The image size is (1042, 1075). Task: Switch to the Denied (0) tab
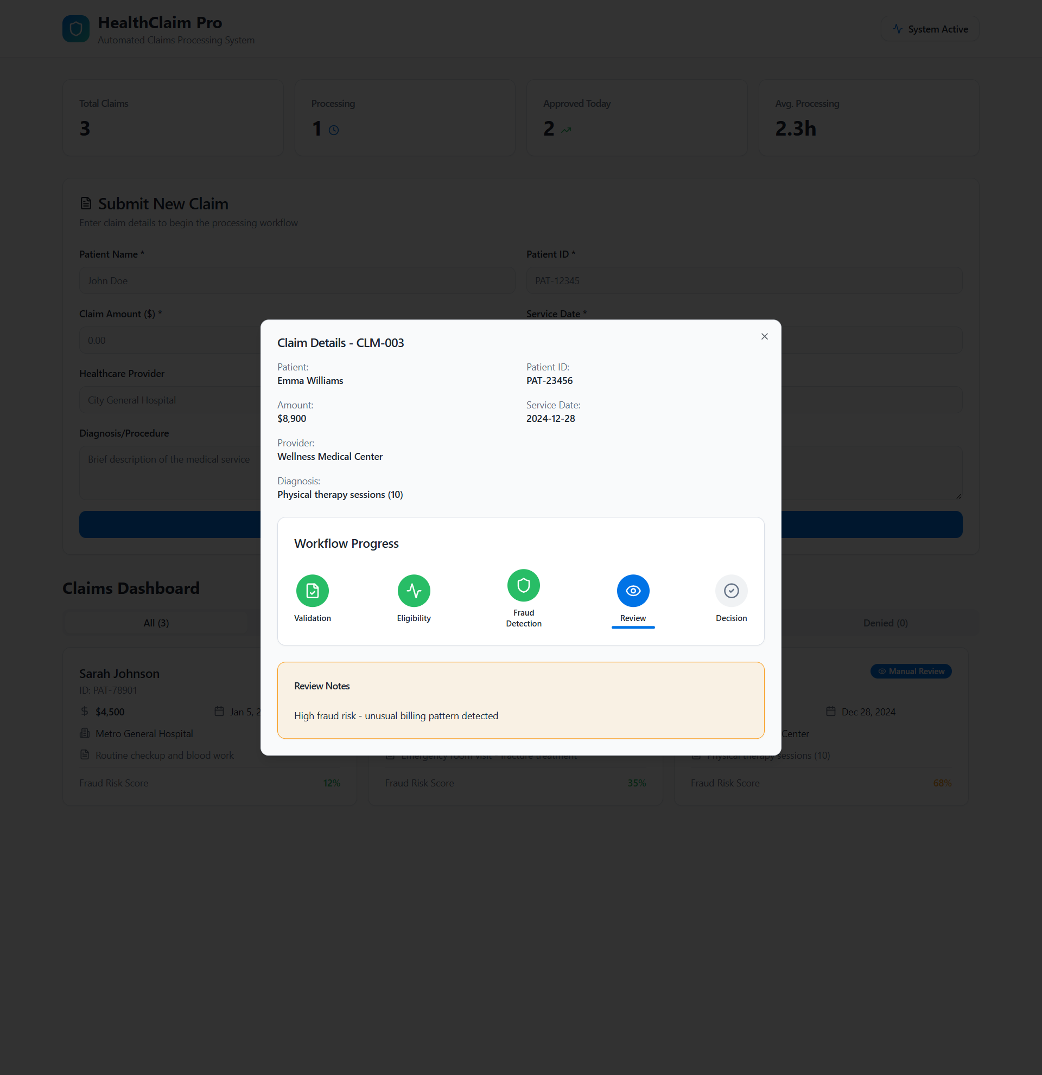(885, 623)
